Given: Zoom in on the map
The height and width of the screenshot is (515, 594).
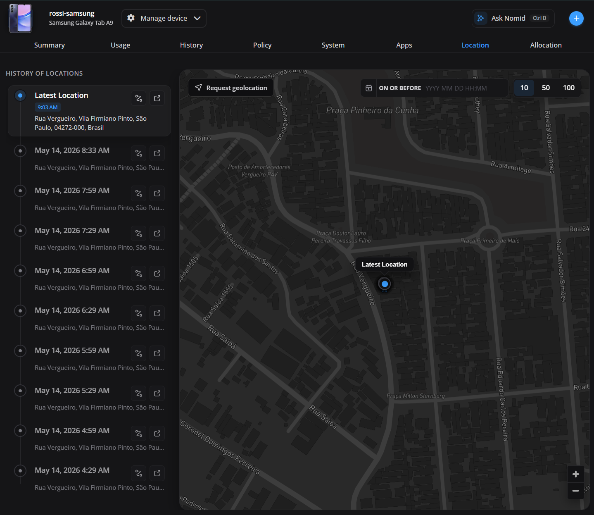Looking at the screenshot, I should click(x=576, y=474).
